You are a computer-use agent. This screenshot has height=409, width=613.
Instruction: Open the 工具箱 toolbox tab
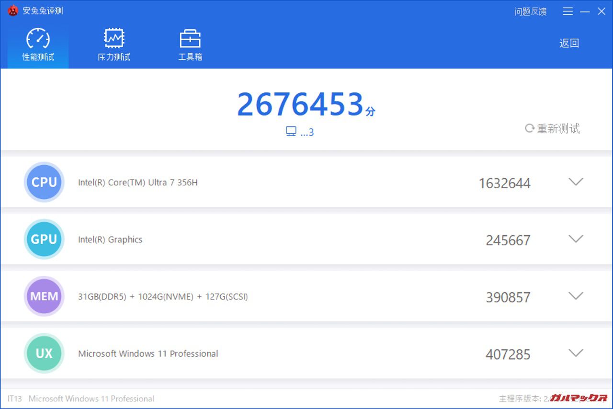point(190,45)
